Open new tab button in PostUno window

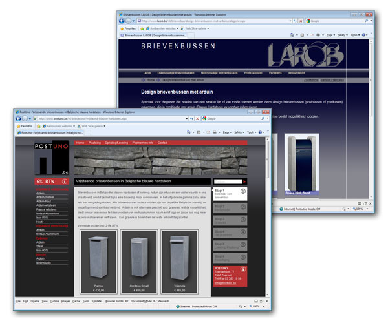click(x=87, y=132)
